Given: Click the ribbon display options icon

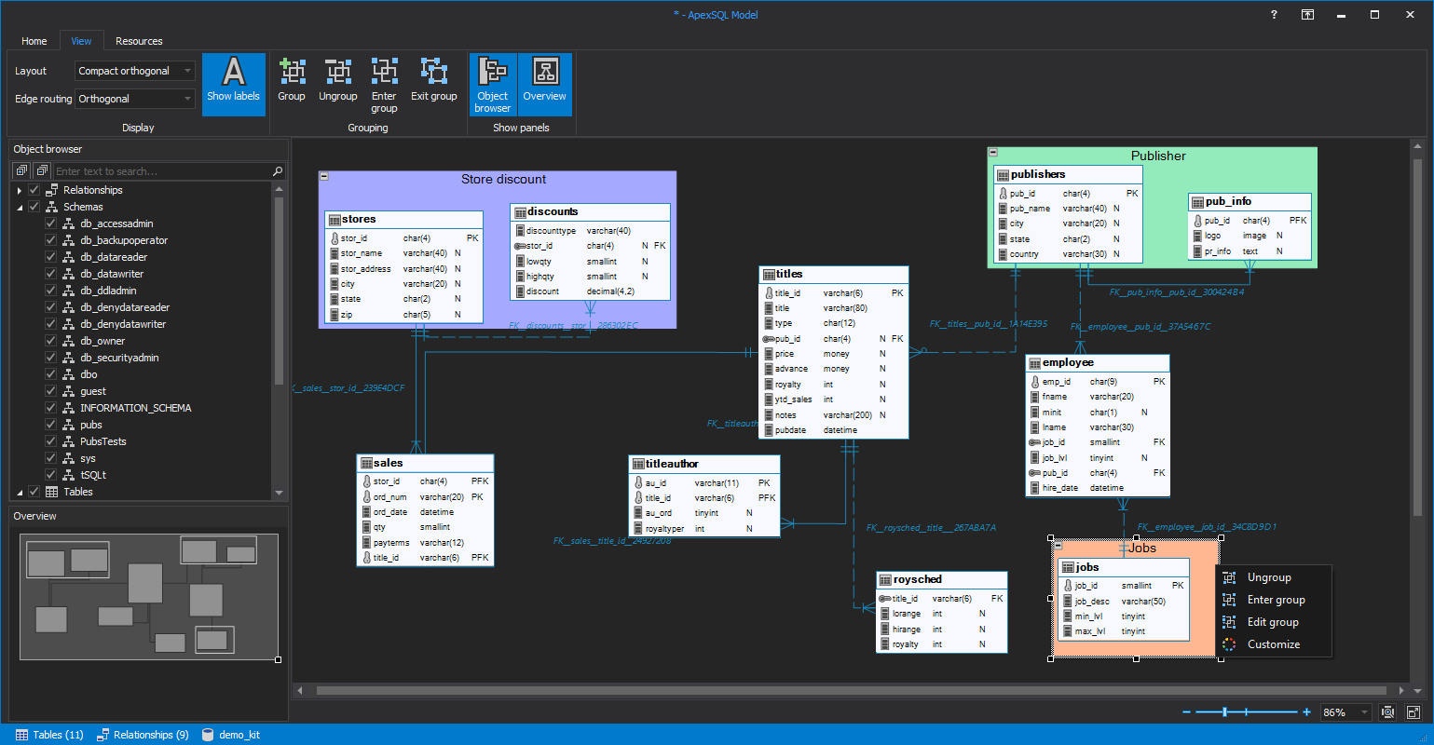Looking at the screenshot, I should pos(1307,15).
